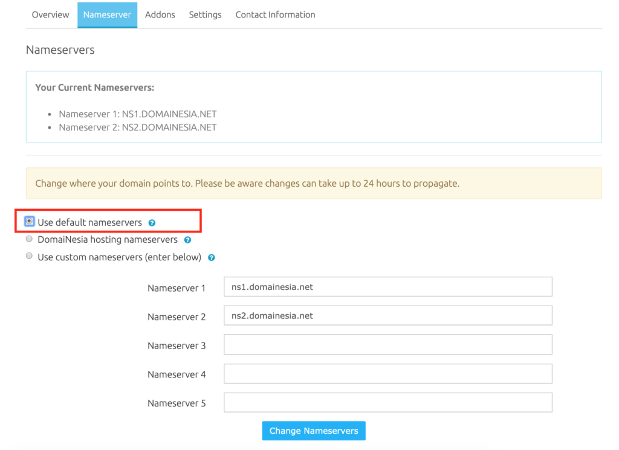The image size is (619, 450).
Task: Enable the Use custom nameservers radio option
Action: click(x=29, y=256)
